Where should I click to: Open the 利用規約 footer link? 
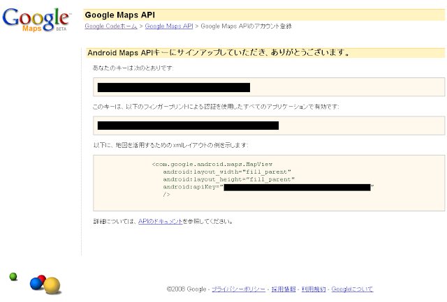point(314,289)
